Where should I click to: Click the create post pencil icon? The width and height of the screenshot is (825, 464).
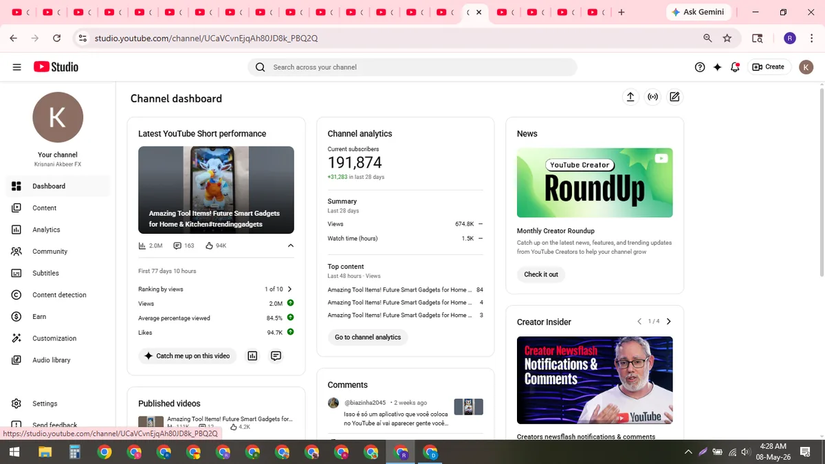click(x=674, y=97)
